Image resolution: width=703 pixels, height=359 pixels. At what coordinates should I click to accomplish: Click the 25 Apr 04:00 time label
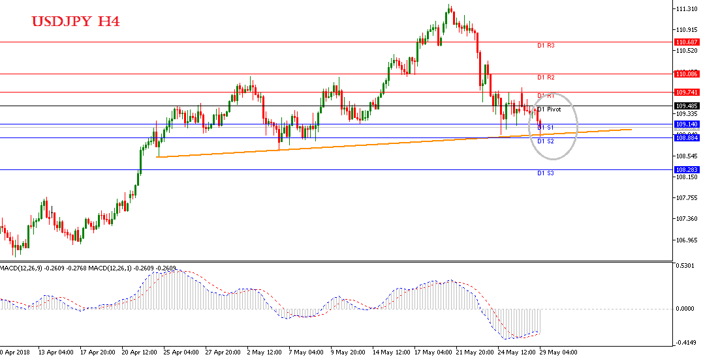pos(181,352)
